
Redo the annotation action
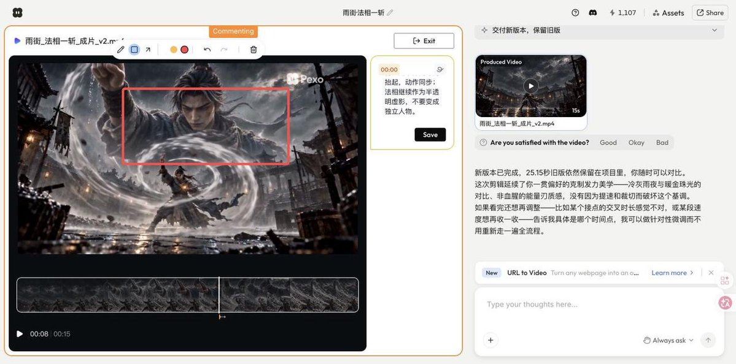coord(224,50)
